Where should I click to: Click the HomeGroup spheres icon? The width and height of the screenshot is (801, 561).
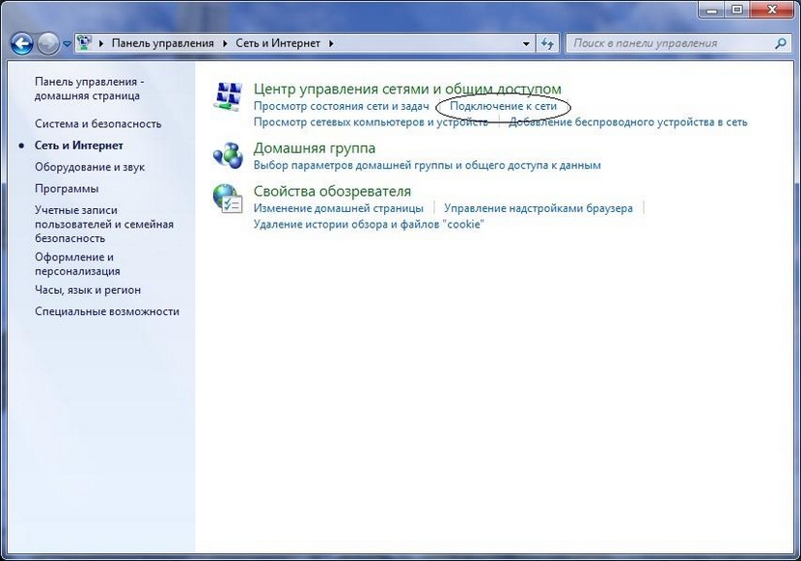pos(228,155)
